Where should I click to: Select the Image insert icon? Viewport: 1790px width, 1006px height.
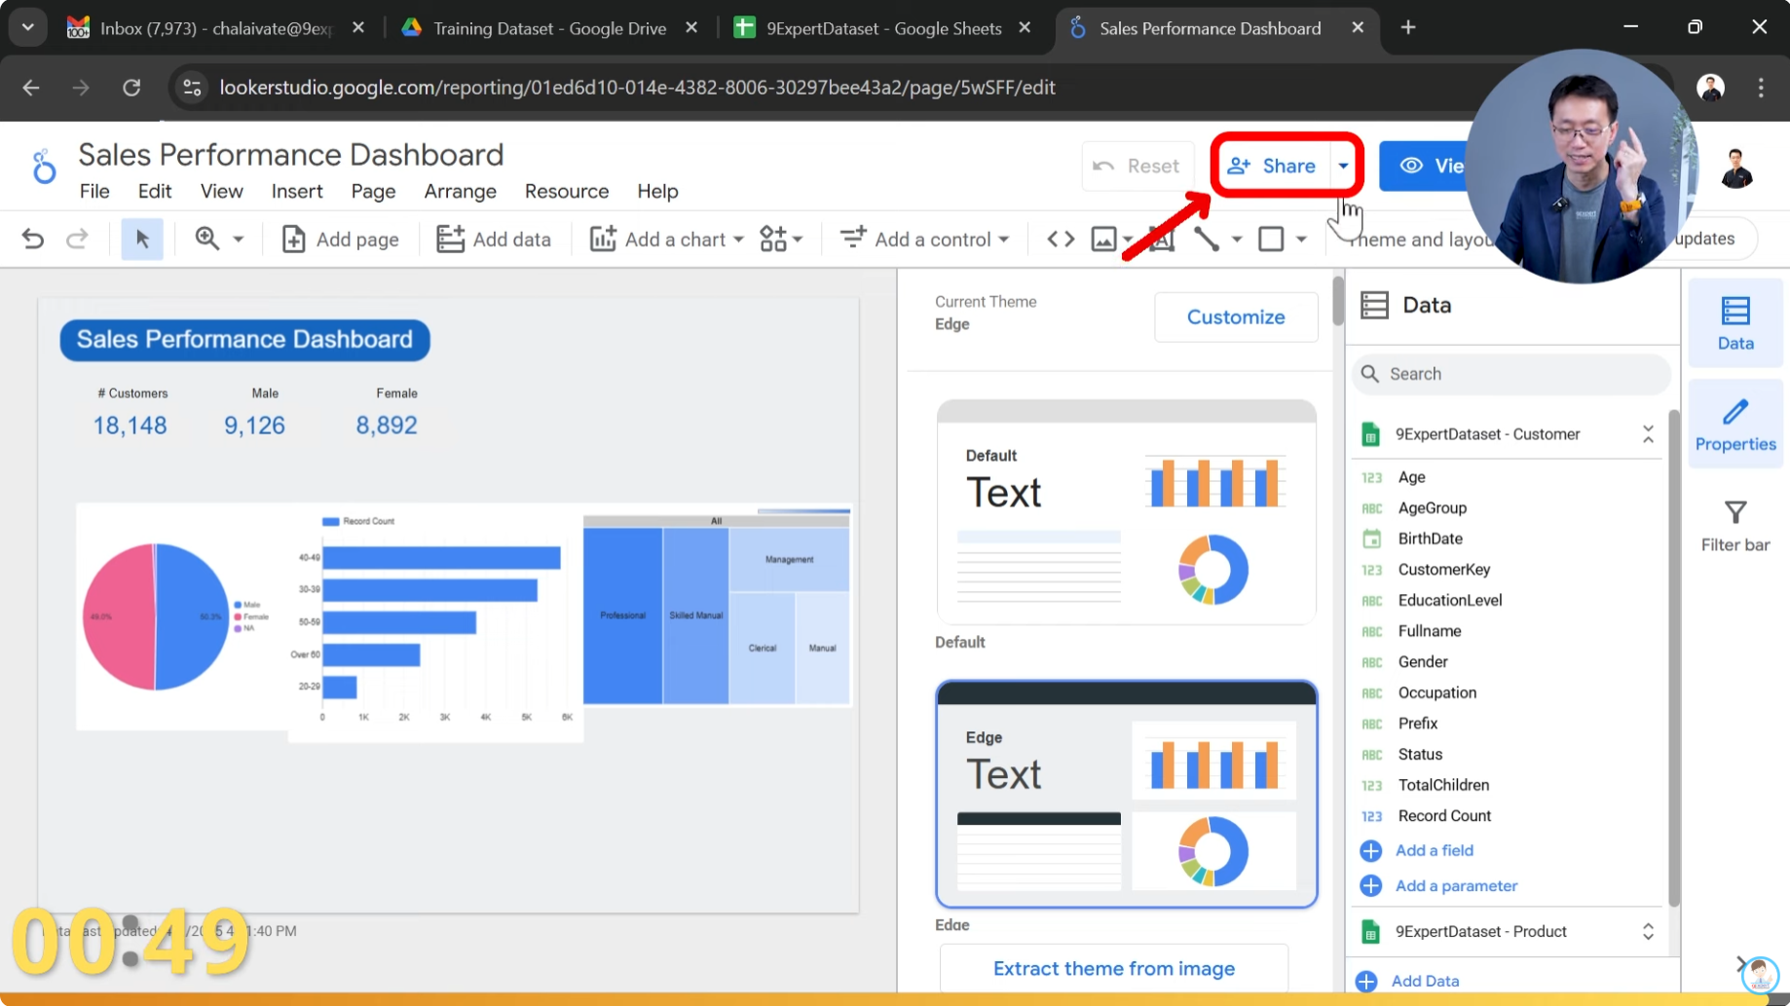[1103, 239]
